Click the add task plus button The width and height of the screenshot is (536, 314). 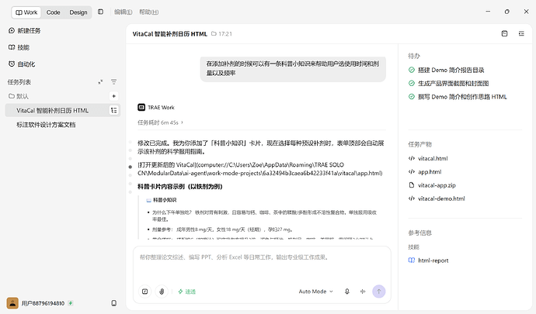[x=114, y=96]
